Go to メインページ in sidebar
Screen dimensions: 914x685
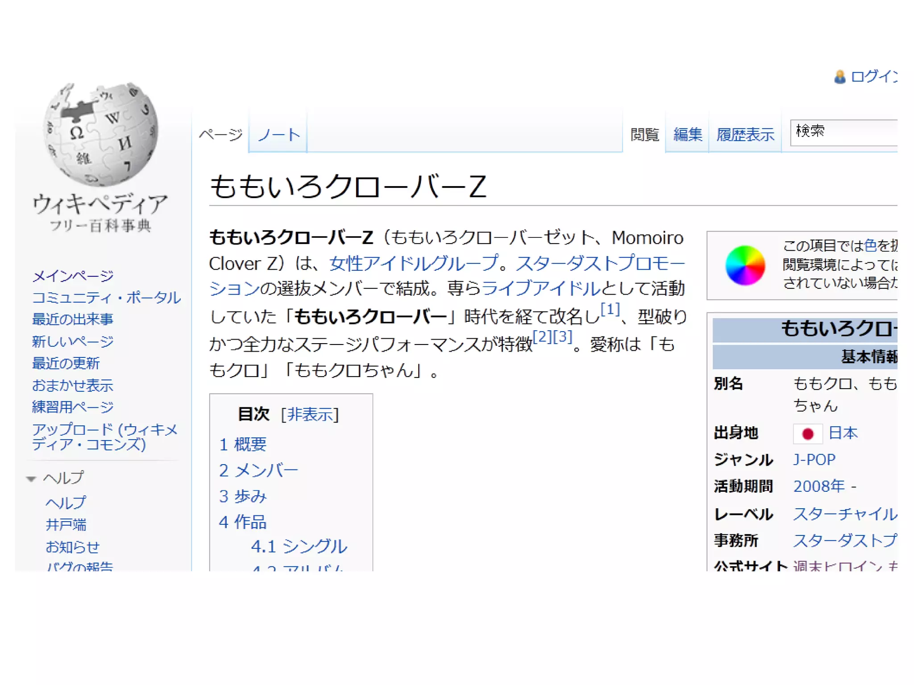tap(73, 276)
